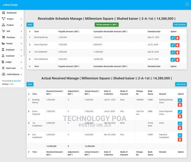This screenshot has height=162, width=191.
Task: Delete the 2nd Installment schedule row
Action: point(177,60)
